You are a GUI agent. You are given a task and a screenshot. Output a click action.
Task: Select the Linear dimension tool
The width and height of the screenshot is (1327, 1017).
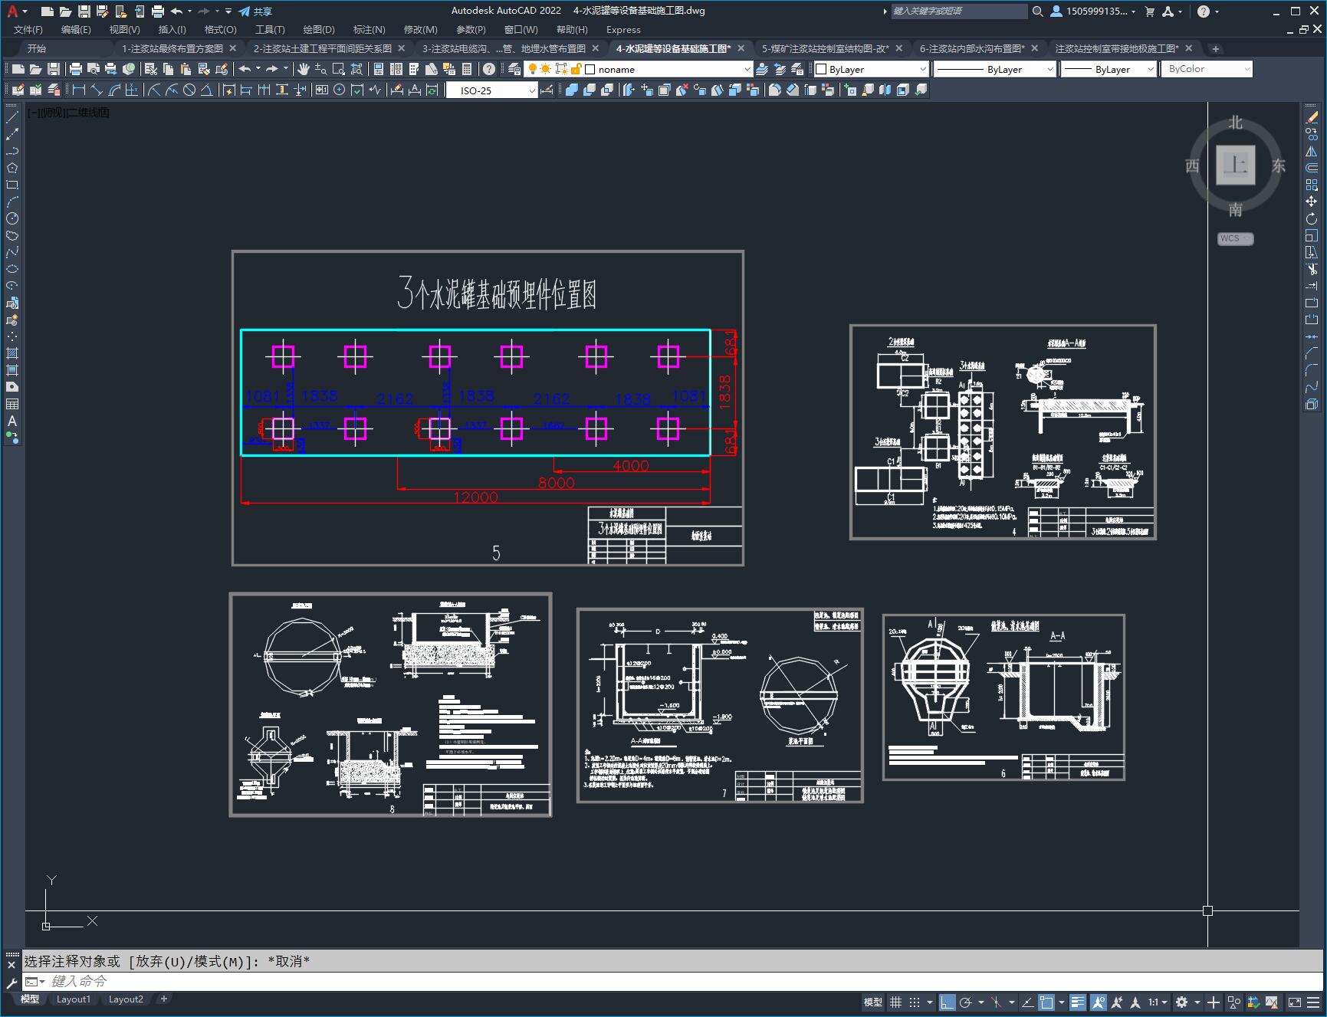(x=78, y=90)
